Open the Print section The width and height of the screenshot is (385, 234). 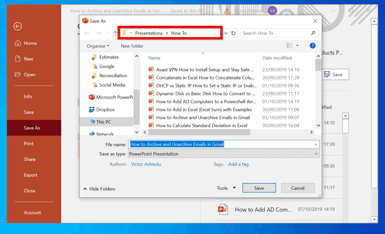tap(29, 143)
